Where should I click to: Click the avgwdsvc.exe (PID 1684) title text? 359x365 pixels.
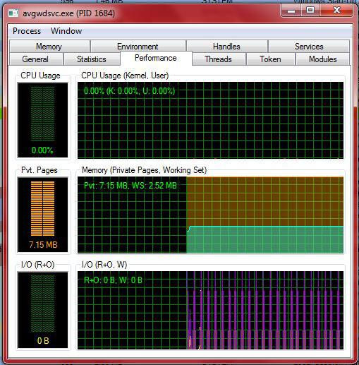pos(68,13)
